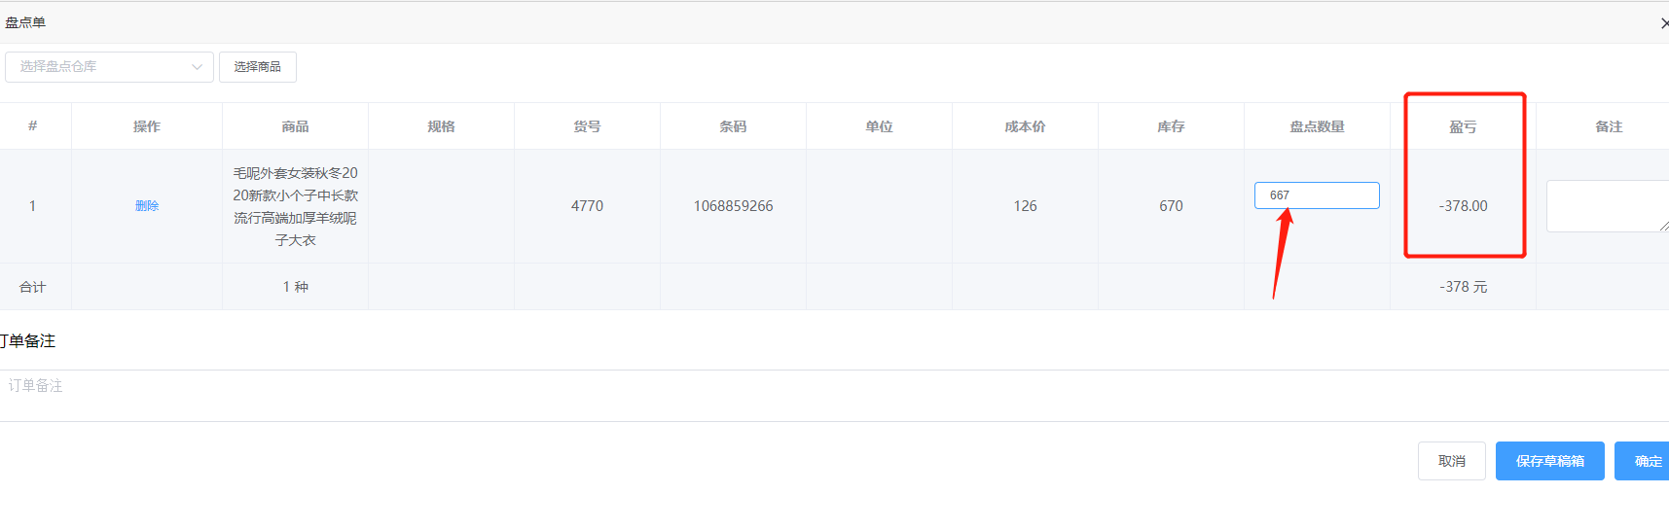Save using the 保存草稿箱 button

(1549, 461)
